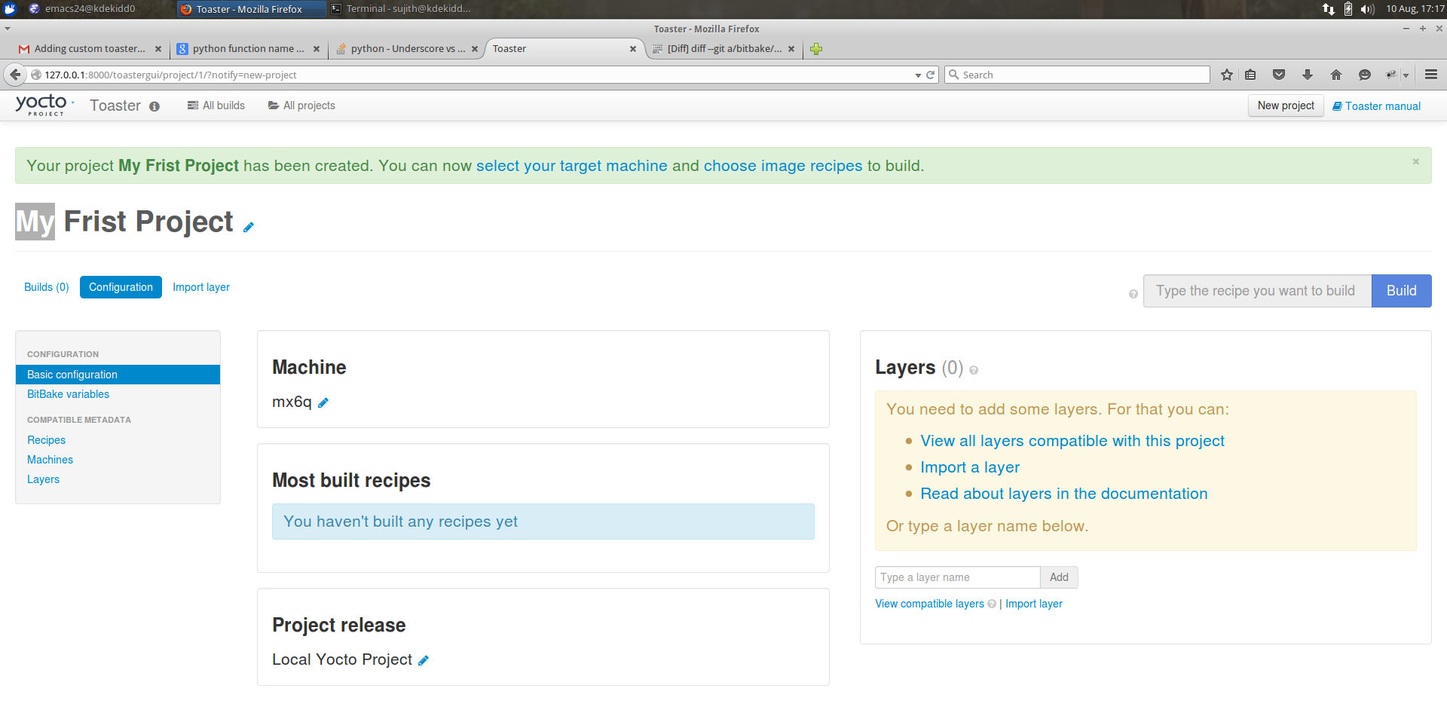Screen dimensions: 1447x719
Task: Edit Local Yocto Project release pencil icon
Action: (x=424, y=660)
